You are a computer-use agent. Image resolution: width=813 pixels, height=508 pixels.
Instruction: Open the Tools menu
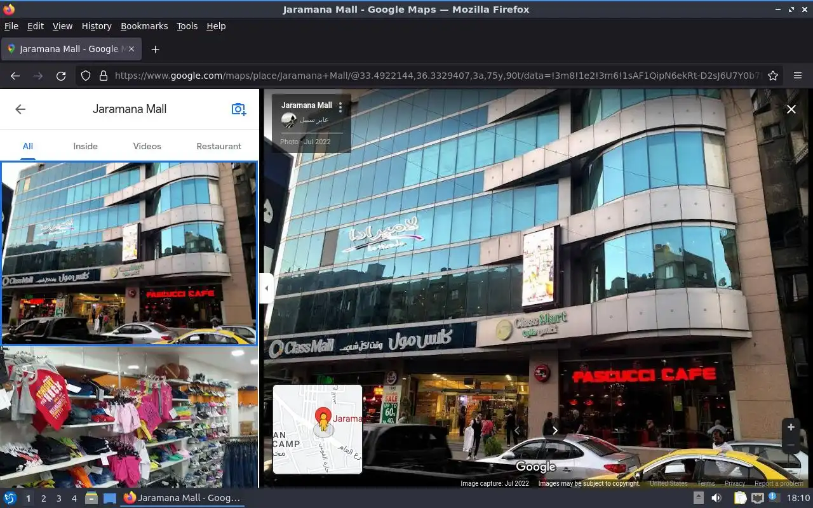(187, 26)
